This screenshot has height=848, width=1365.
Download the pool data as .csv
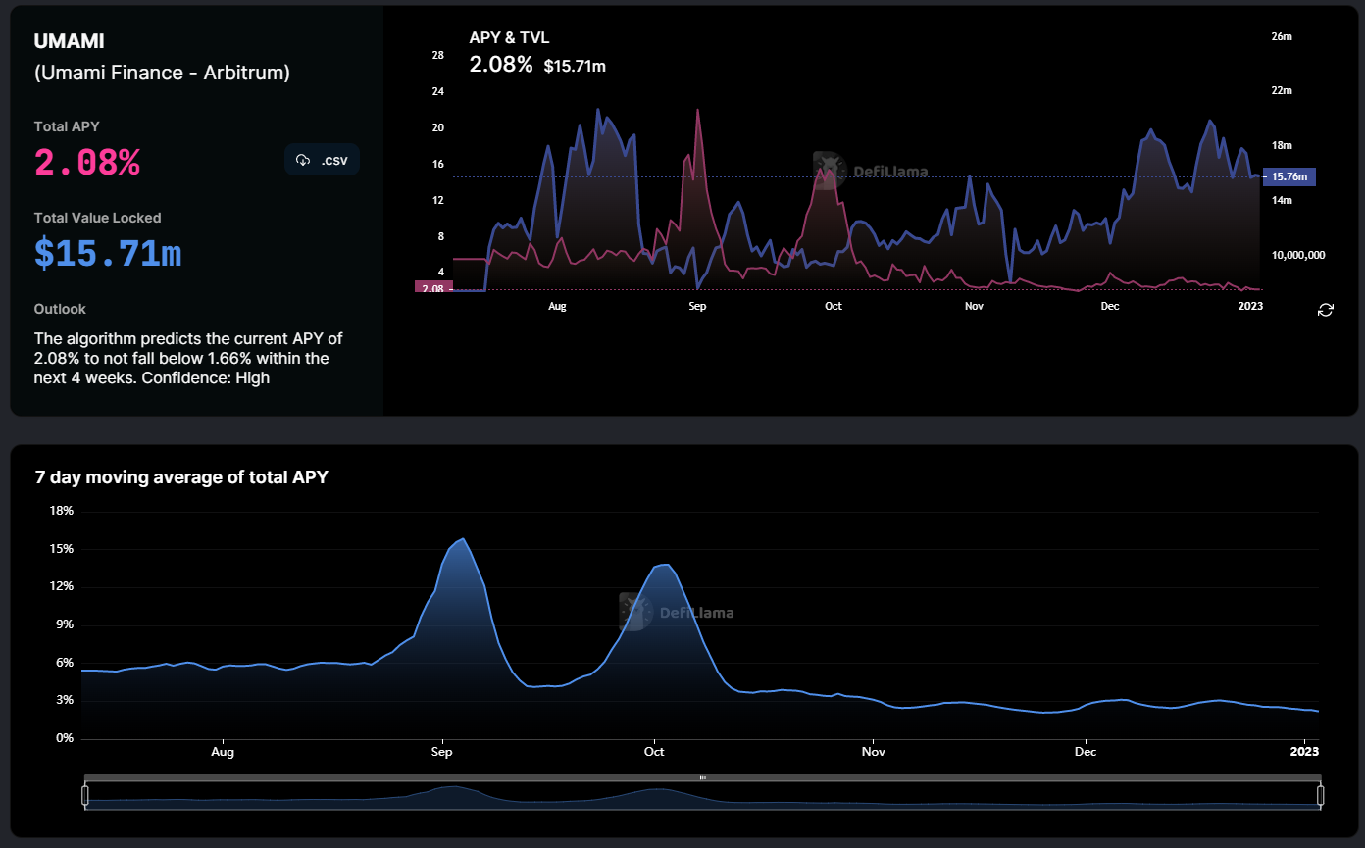[x=322, y=160]
